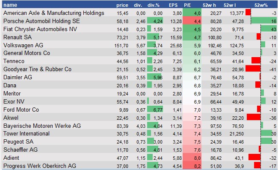Click the 'P/E' column header

187,5
